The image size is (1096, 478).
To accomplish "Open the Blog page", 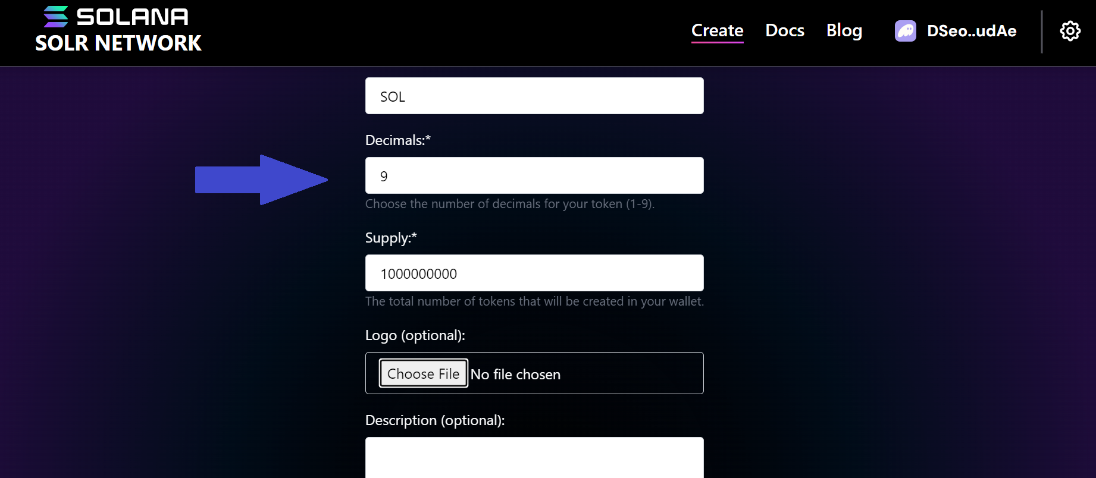I will coord(844,30).
